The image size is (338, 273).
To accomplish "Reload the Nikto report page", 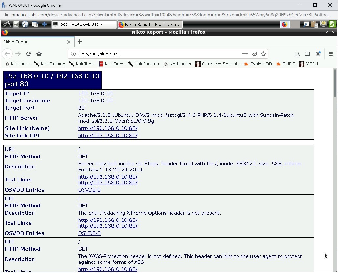I will [x=29, y=54].
